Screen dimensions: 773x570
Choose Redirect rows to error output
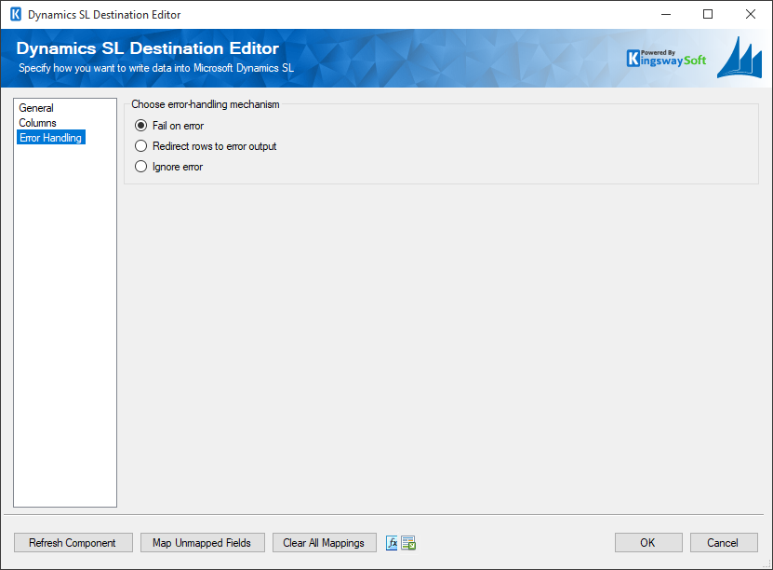point(206,146)
